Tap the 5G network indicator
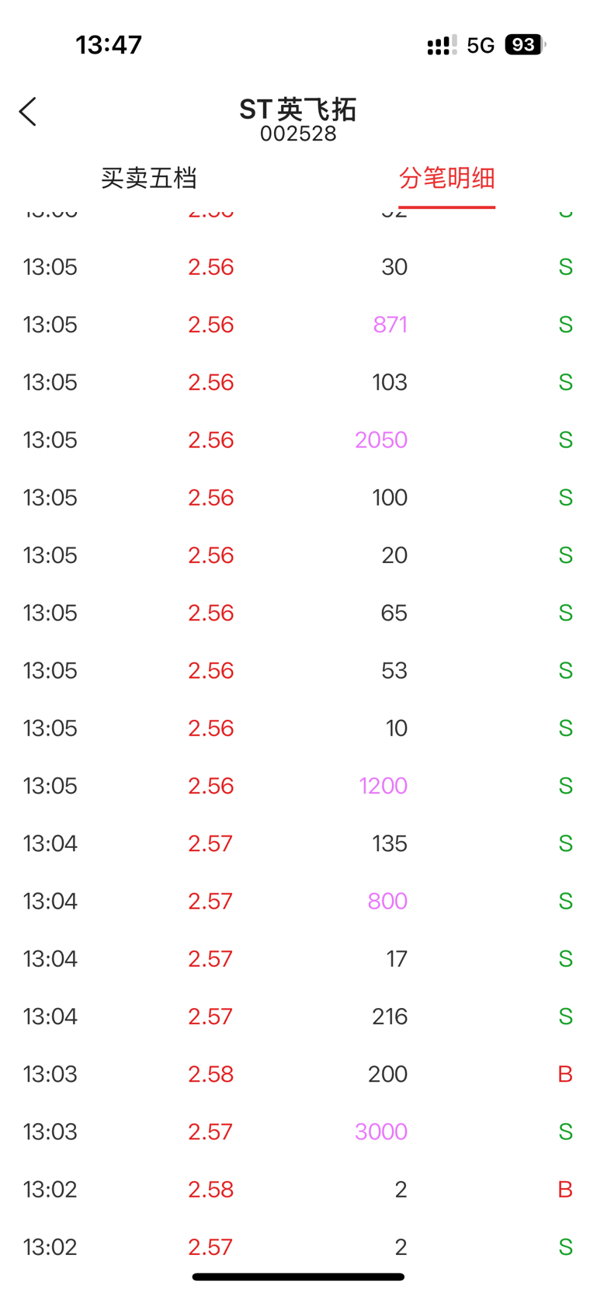 tap(481, 46)
